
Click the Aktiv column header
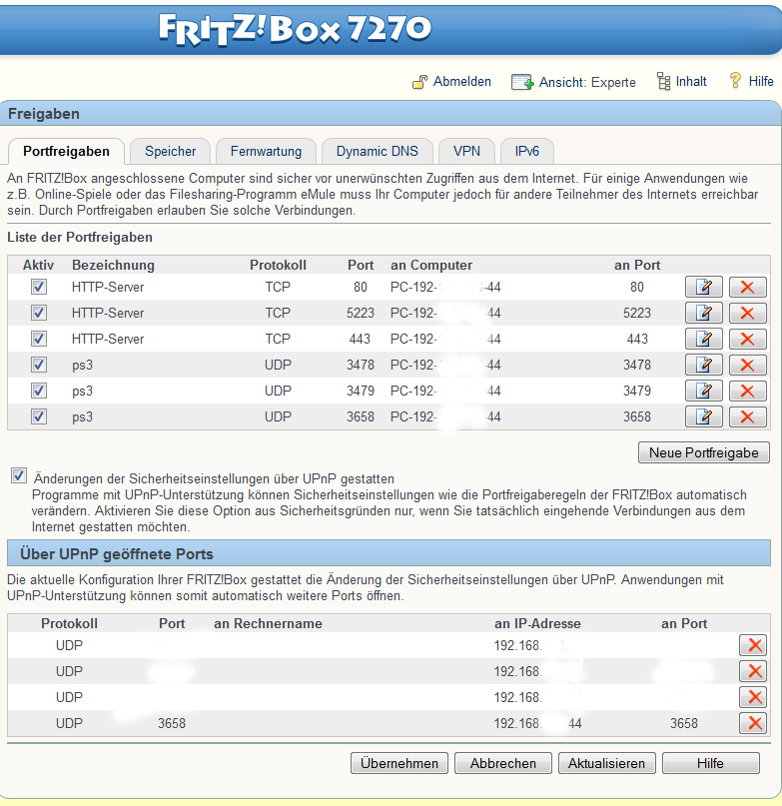[39, 265]
